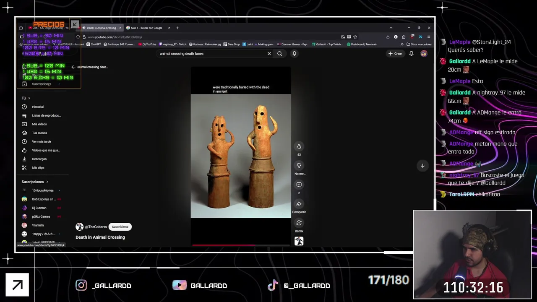Image resolution: width=537 pixels, height=302 pixels.
Task: Switch to halo 1 Buscar con Google tab
Action: [x=146, y=28]
